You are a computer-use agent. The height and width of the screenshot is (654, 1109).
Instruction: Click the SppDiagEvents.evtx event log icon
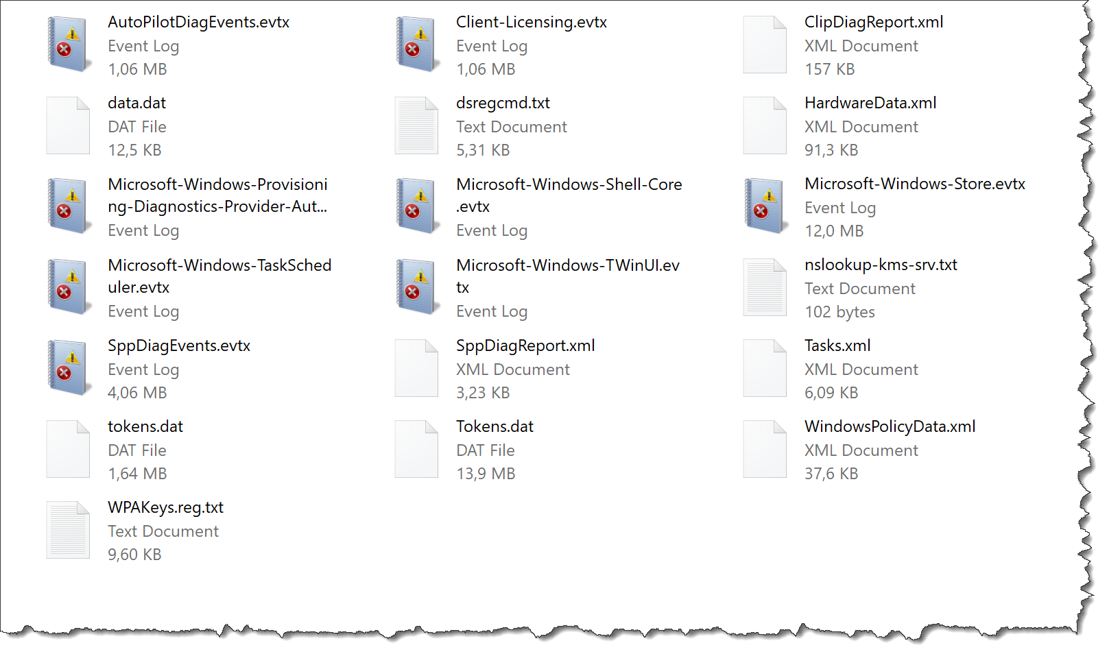click(68, 367)
